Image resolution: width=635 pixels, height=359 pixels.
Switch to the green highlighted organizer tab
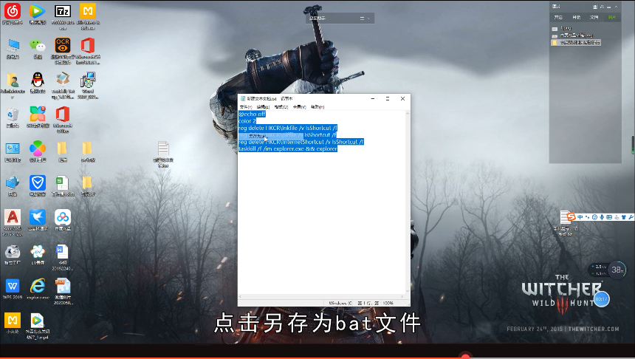(611, 18)
